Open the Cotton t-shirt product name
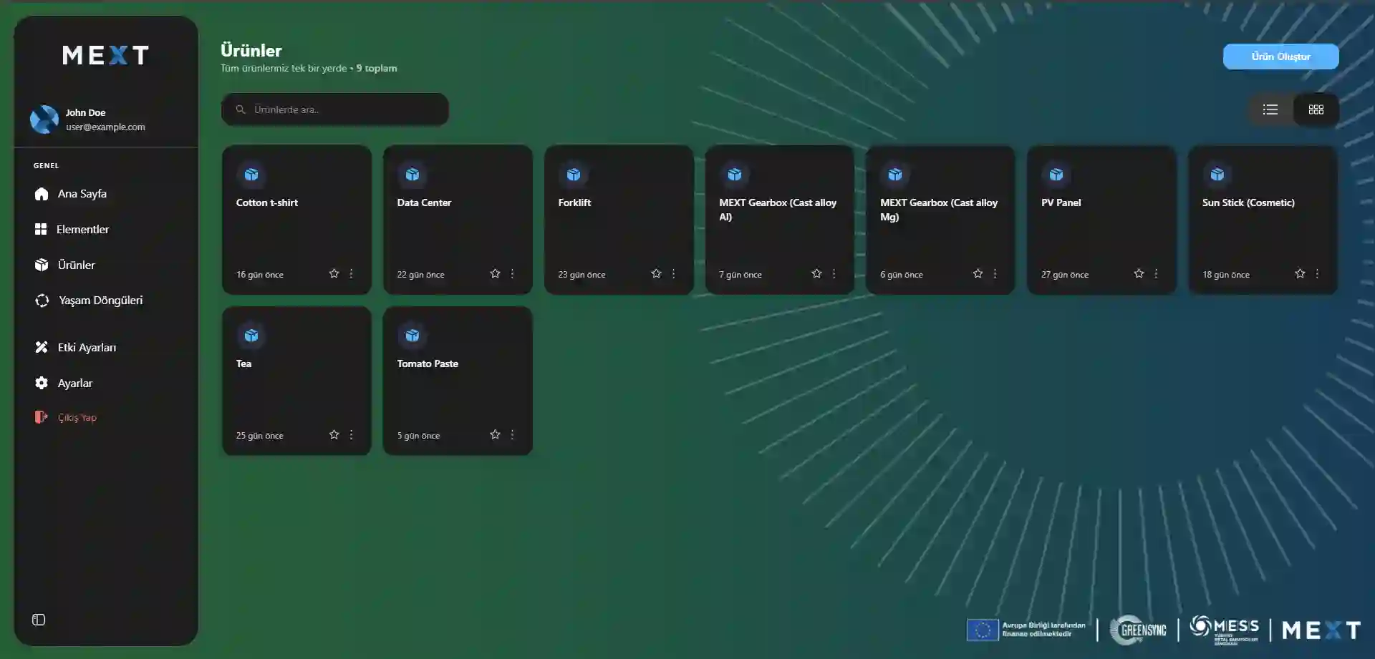The width and height of the screenshot is (1375, 659). click(x=267, y=202)
